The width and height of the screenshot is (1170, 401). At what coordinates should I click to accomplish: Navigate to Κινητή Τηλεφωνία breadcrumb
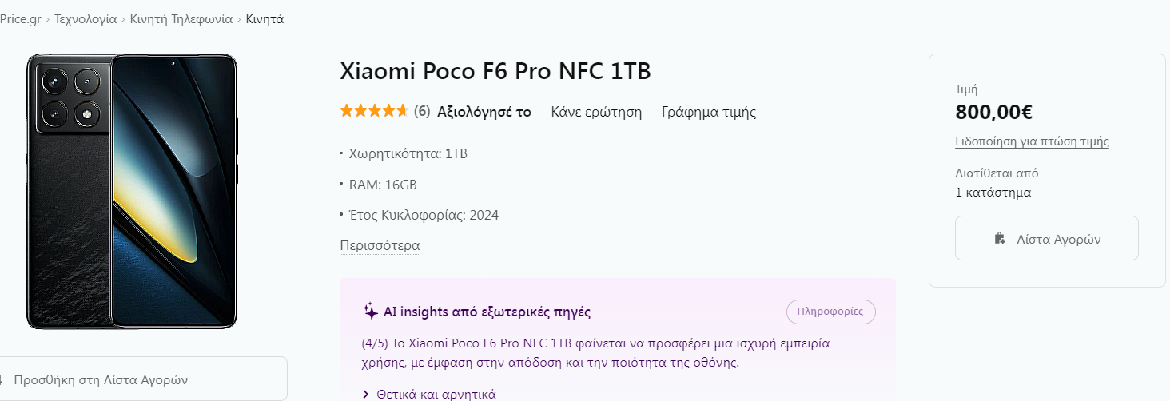click(x=181, y=18)
